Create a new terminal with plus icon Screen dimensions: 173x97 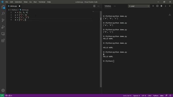point(153,6)
